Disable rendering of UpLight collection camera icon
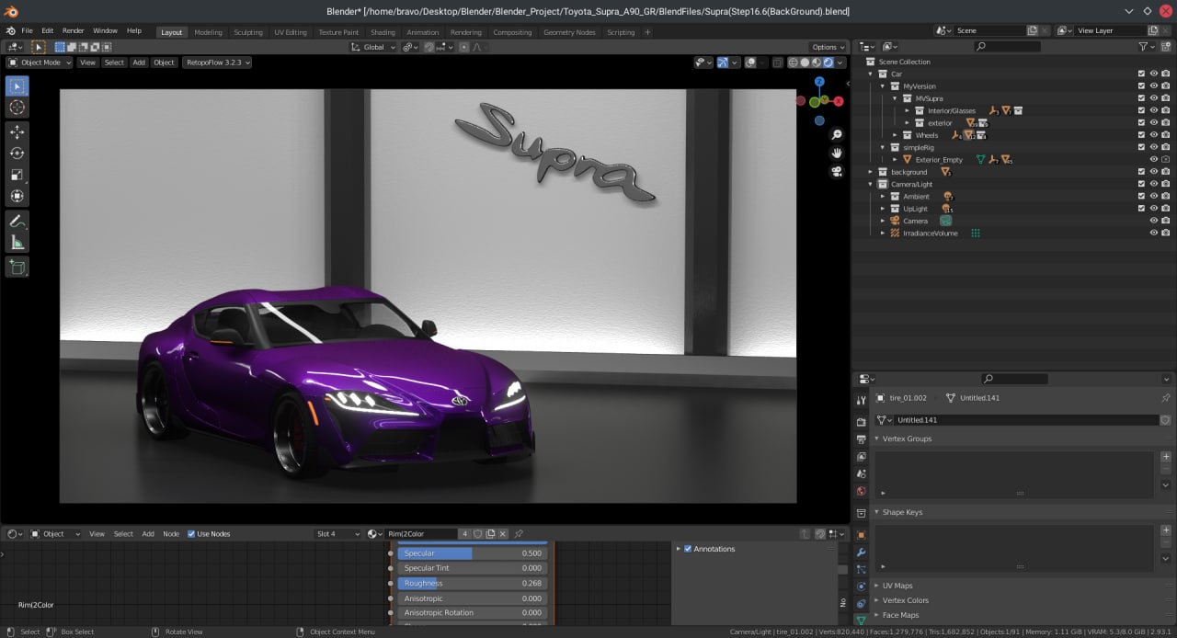1177x638 pixels. point(1165,209)
